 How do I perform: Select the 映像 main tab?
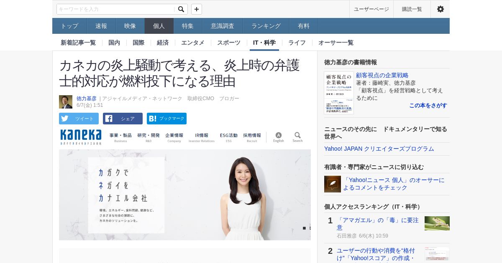(x=130, y=26)
